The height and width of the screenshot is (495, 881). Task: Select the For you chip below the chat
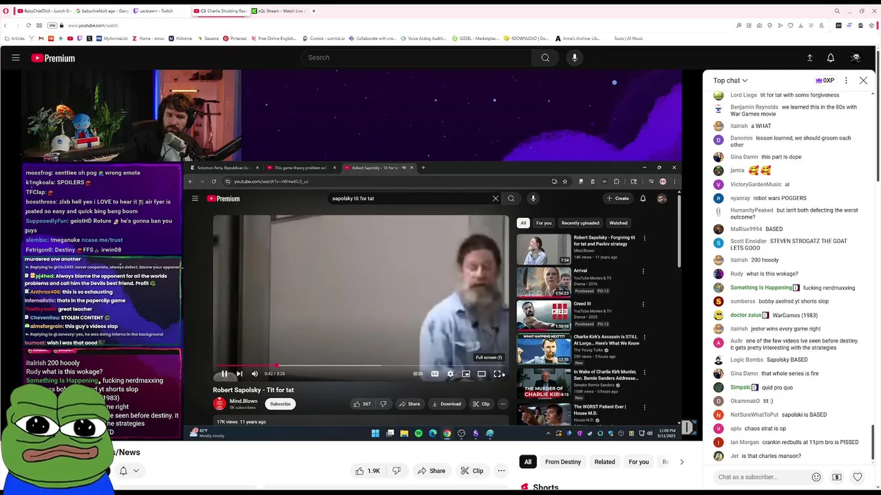pyautogui.click(x=639, y=462)
